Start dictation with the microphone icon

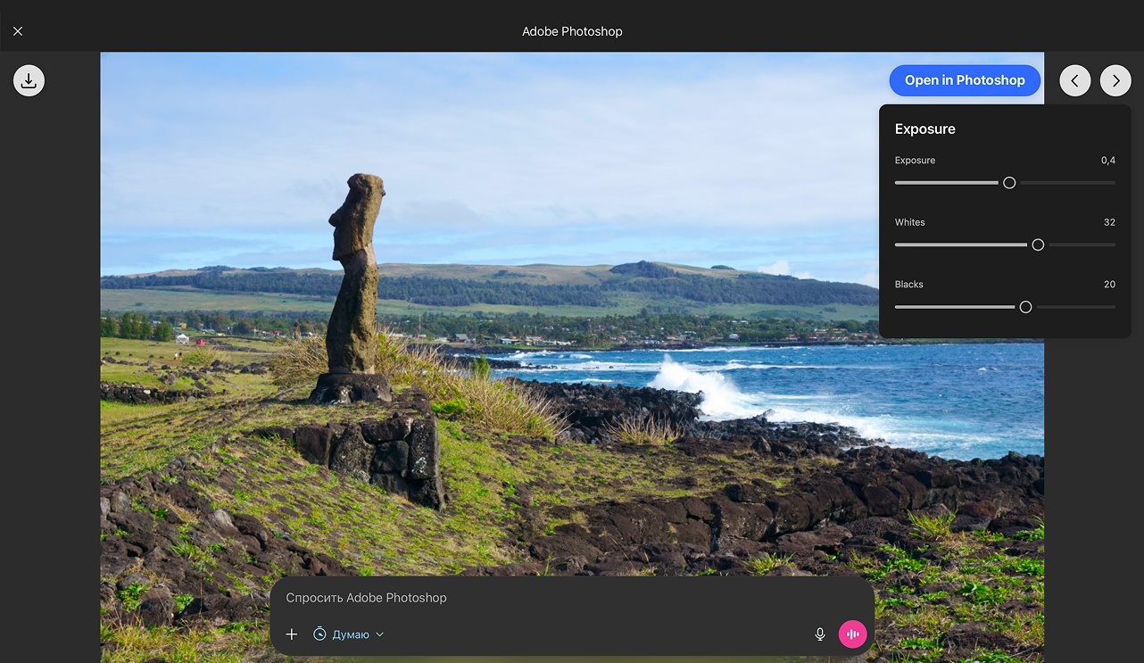820,634
